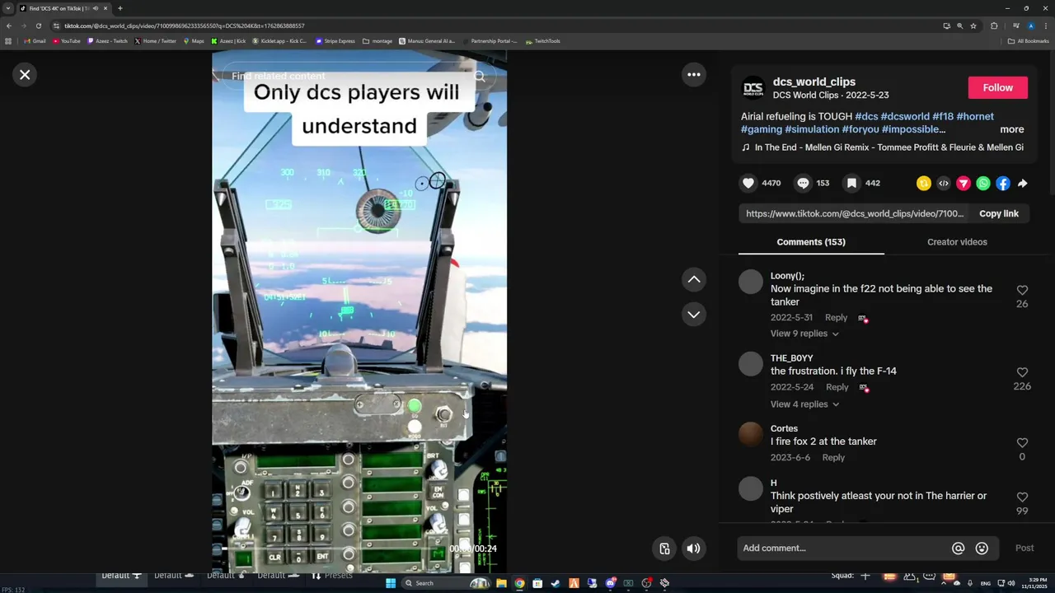The width and height of the screenshot is (1055, 593).
Task: Click the #hornet hashtag
Action: pyautogui.click(x=975, y=117)
